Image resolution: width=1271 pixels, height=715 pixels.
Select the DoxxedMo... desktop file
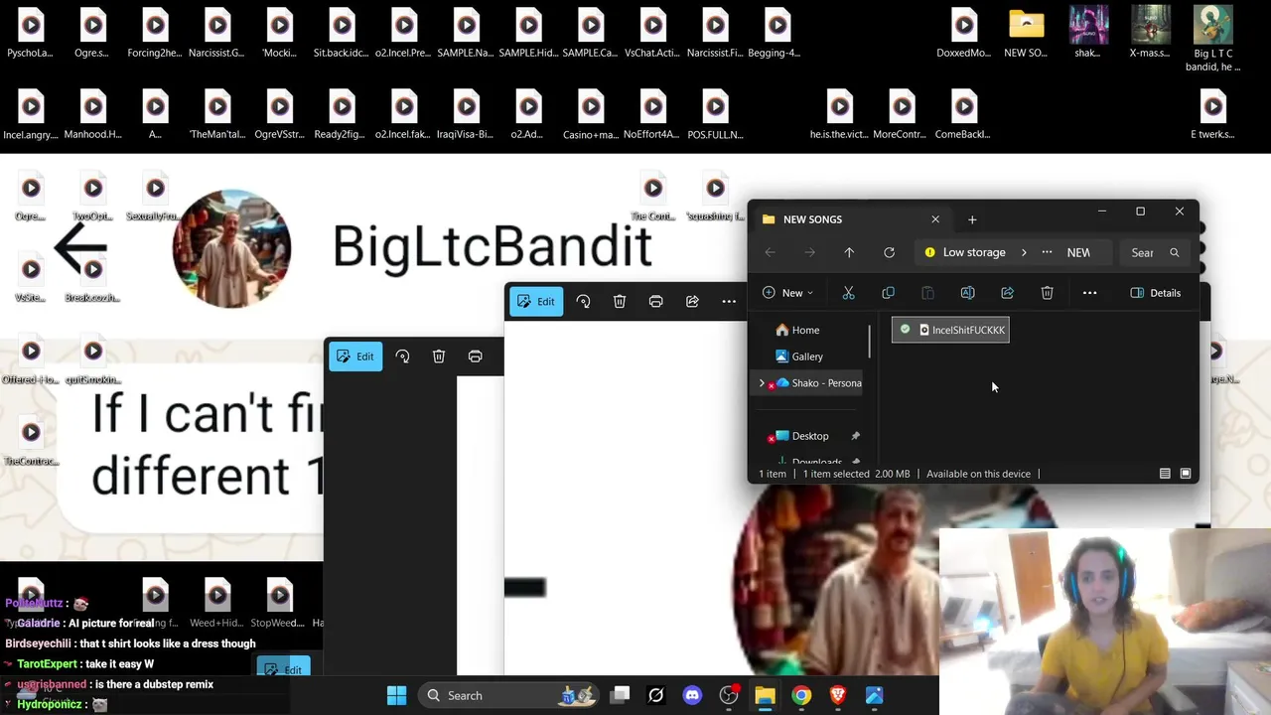click(x=963, y=33)
